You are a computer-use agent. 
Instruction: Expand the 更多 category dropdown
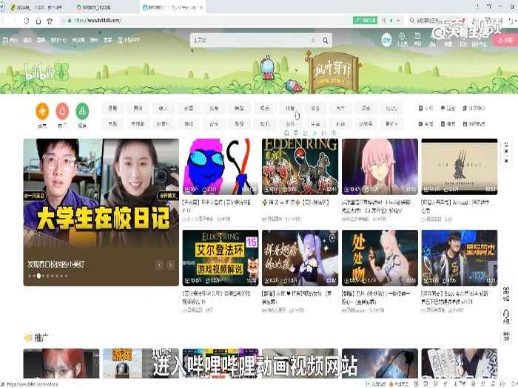point(391,123)
